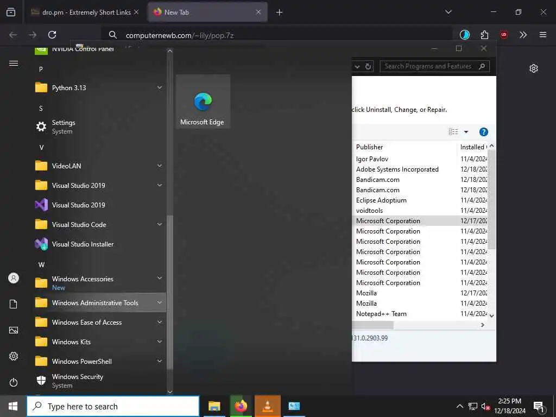Click the Windows Start button
556x417 pixels.
[13, 406]
